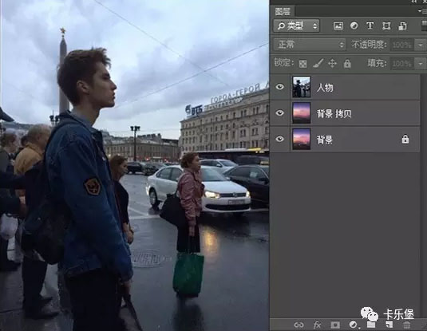
Task: Click the adjustment layer filter icon
Action: [x=354, y=26]
